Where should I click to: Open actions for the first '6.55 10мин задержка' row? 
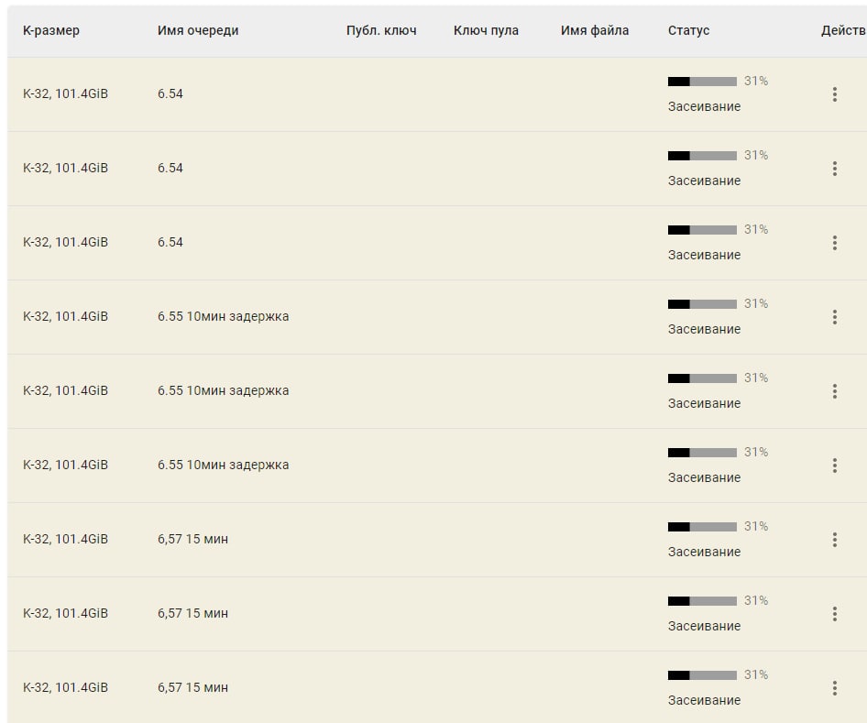tap(834, 317)
